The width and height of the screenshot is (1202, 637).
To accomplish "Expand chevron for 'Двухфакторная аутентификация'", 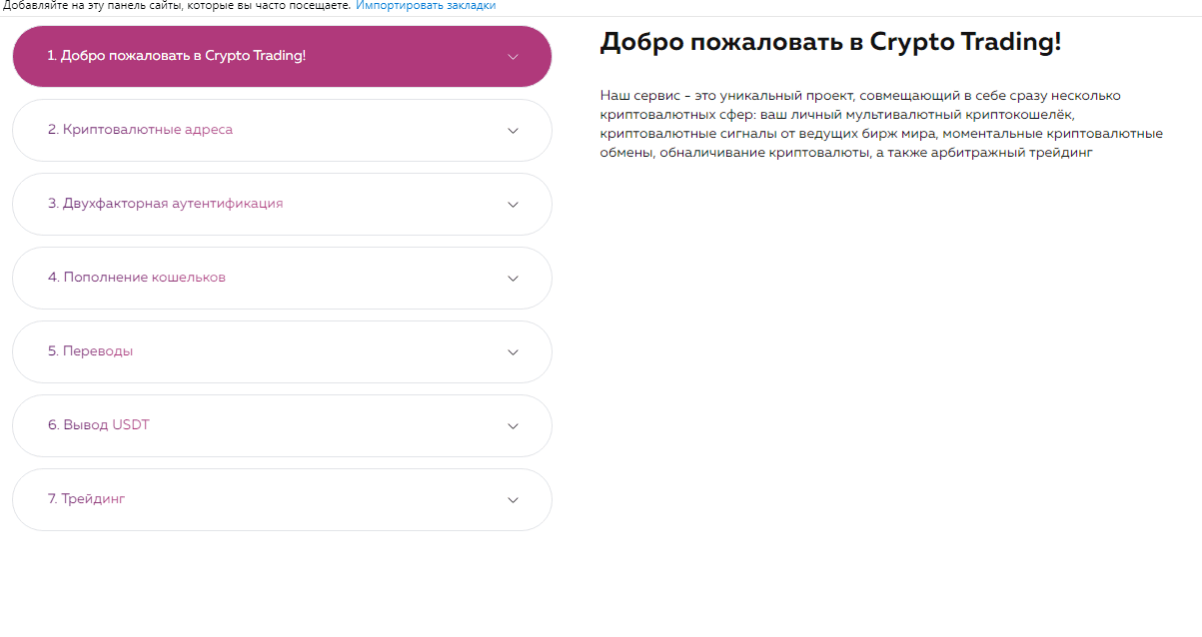I will [513, 205].
